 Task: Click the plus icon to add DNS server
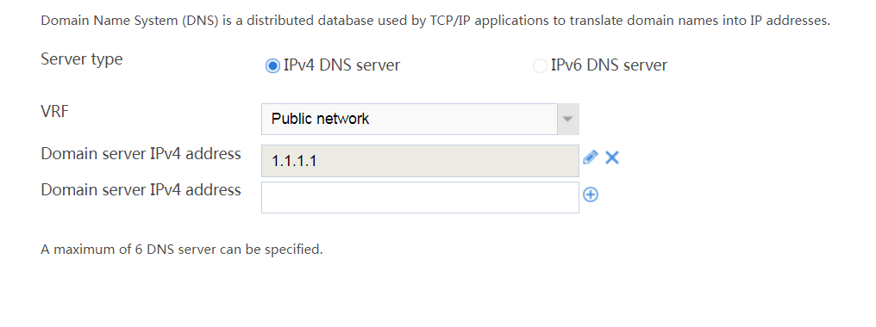coord(591,194)
